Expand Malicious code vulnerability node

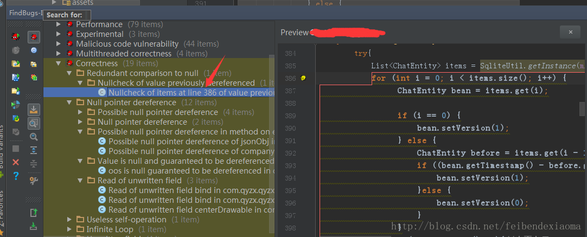coord(59,44)
